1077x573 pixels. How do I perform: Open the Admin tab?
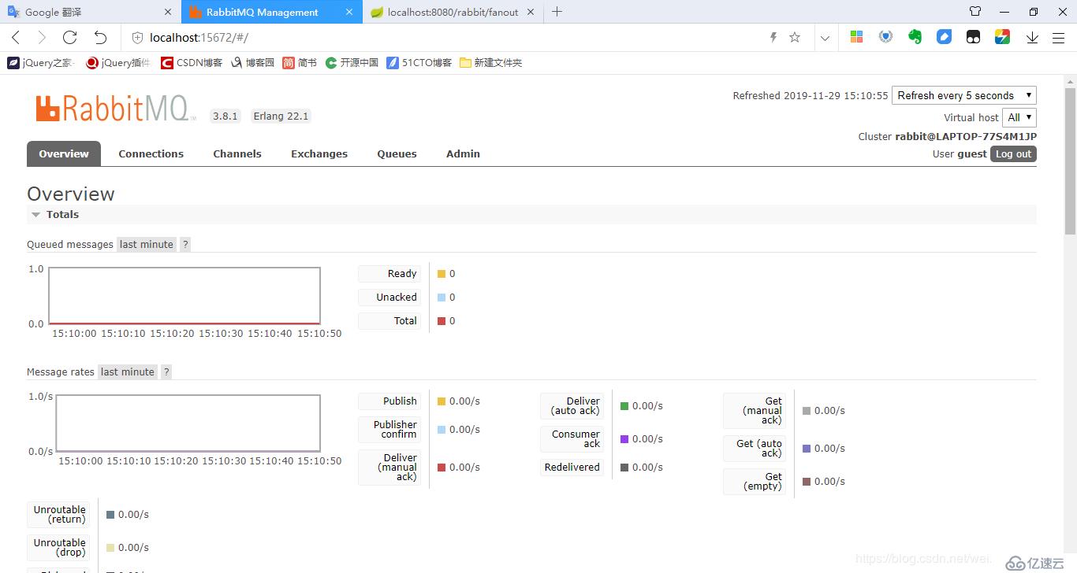(463, 153)
